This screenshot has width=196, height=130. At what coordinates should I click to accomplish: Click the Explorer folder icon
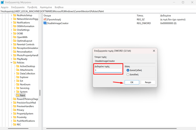18,77
